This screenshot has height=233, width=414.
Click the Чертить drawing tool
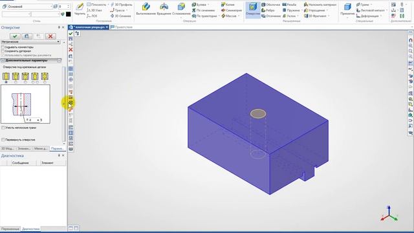(80, 9)
